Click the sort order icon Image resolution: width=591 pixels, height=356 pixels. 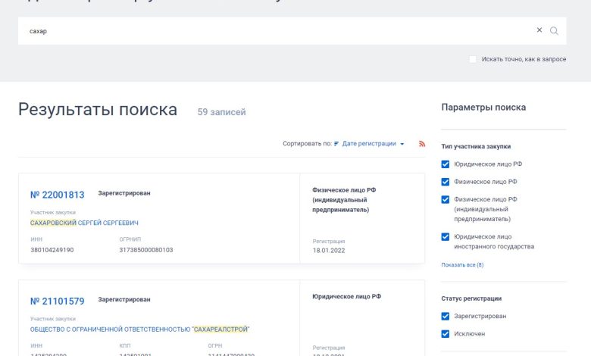[336, 144]
